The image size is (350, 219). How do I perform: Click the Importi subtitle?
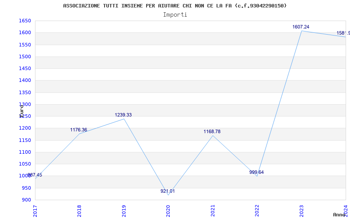coord(175,14)
